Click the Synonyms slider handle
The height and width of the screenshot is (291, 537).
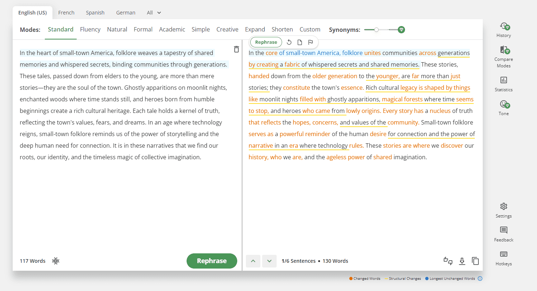click(376, 30)
